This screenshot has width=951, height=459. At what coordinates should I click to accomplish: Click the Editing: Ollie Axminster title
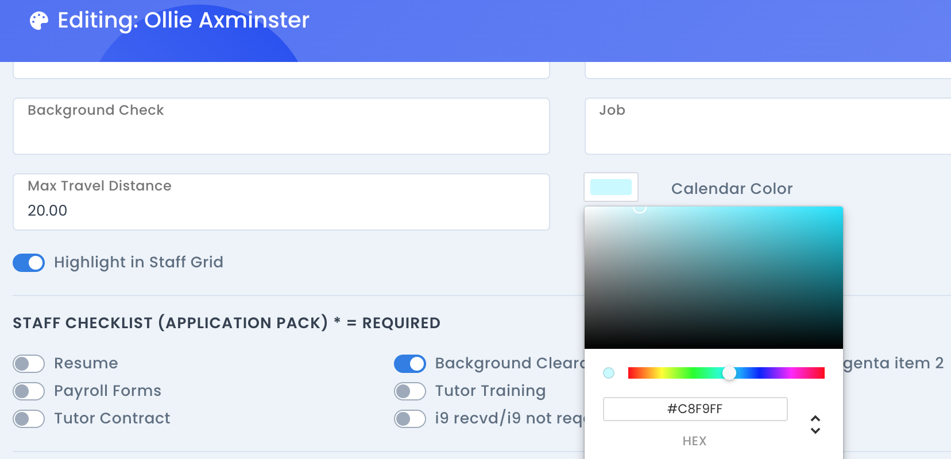point(183,21)
